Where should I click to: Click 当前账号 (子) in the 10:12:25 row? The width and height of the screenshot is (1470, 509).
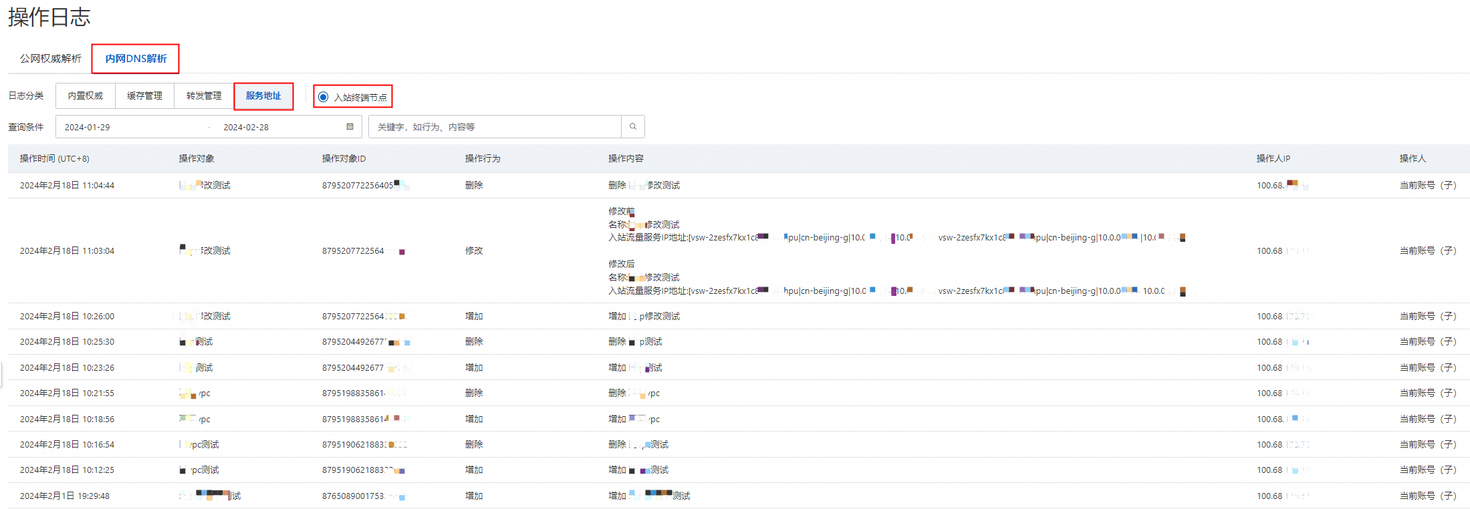1428,470
